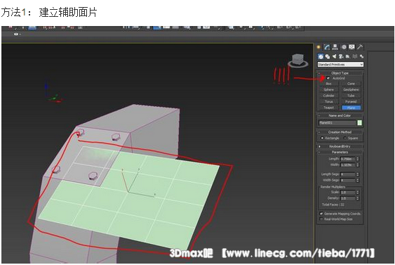Viewport: 395px width, 265px height.
Task: Select the Geometry category icon
Action: [321, 56]
